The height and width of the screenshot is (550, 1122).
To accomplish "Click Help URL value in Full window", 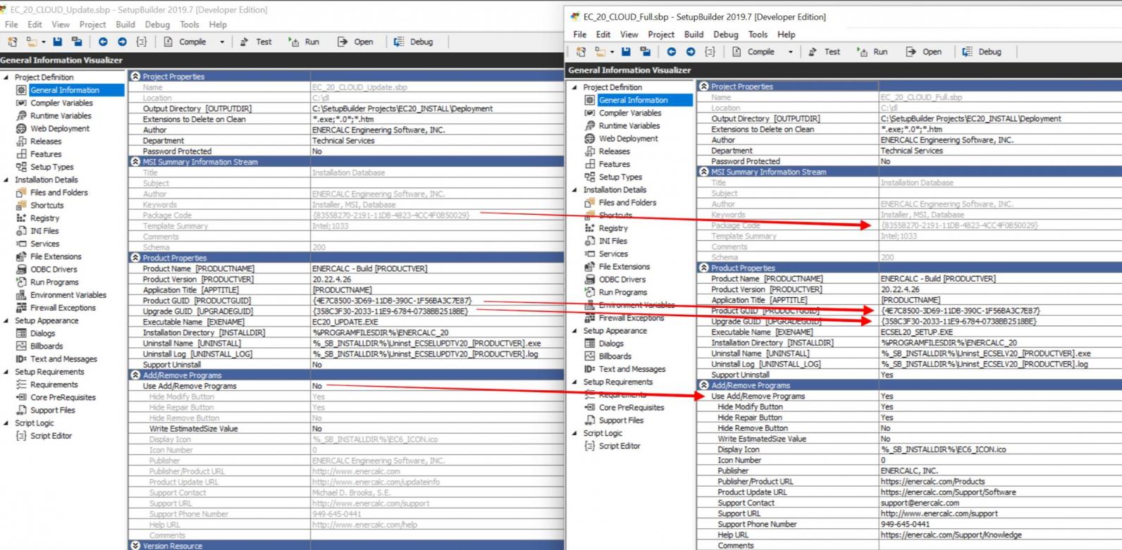I will click(951, 535).
